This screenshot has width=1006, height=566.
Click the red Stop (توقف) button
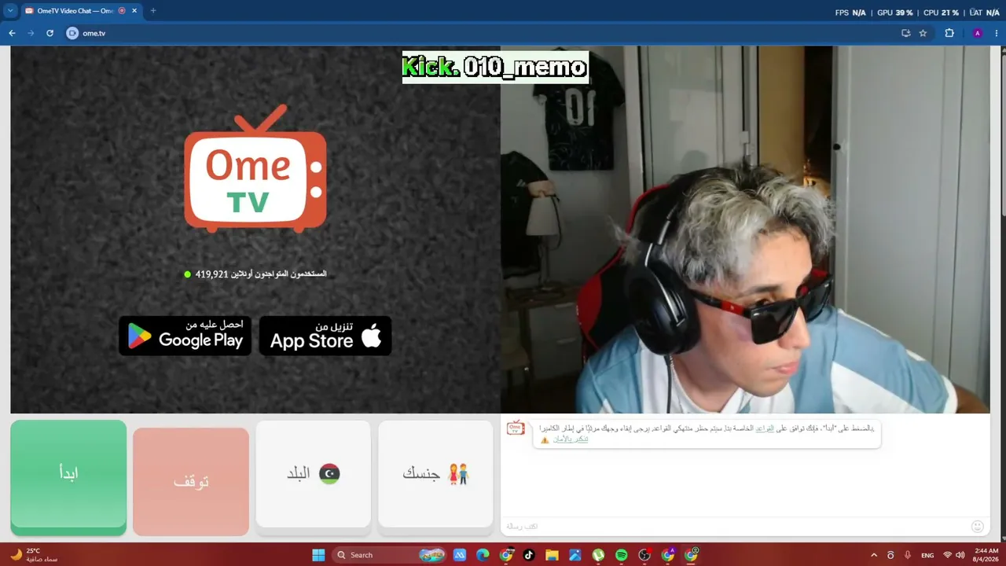tap(191, 481)
